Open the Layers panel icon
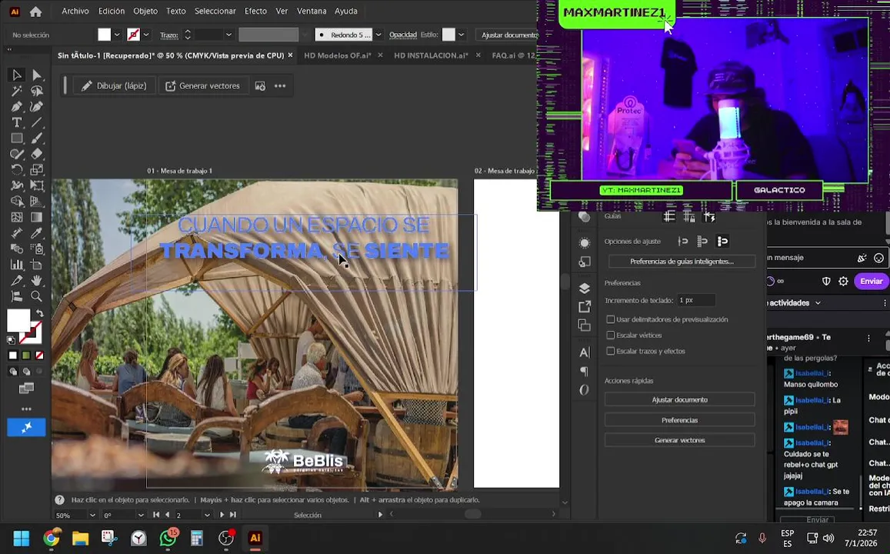Screen dimensions: 890x554 point(584,289)
